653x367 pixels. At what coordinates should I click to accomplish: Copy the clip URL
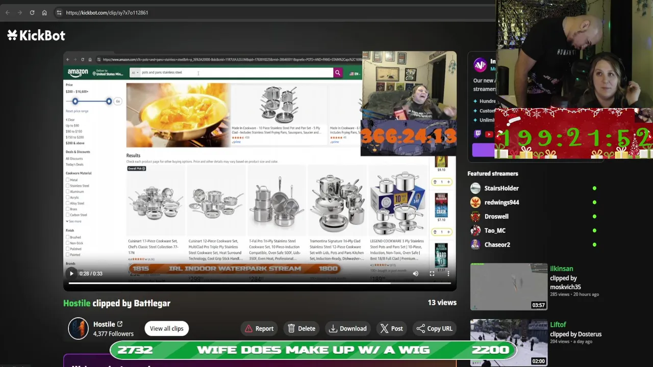pos(434,329)
